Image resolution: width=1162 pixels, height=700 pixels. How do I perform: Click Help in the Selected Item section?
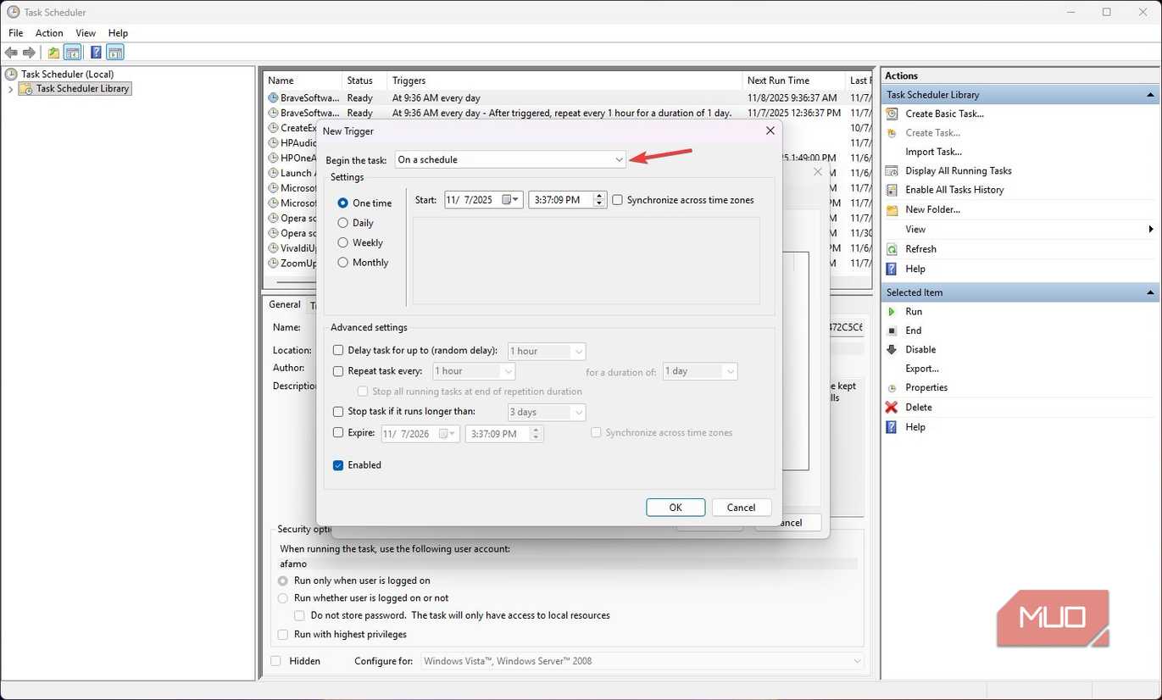(x=915, y=427)
